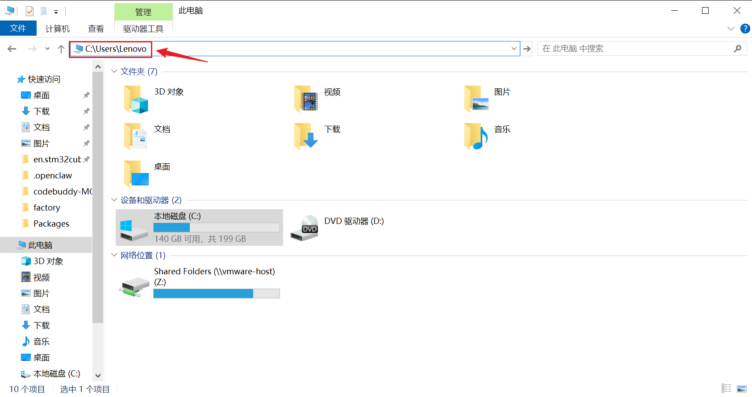Click the 快速访问 star icon in sidebar
The image size is (752, 397).
click(x=21, y=79)
